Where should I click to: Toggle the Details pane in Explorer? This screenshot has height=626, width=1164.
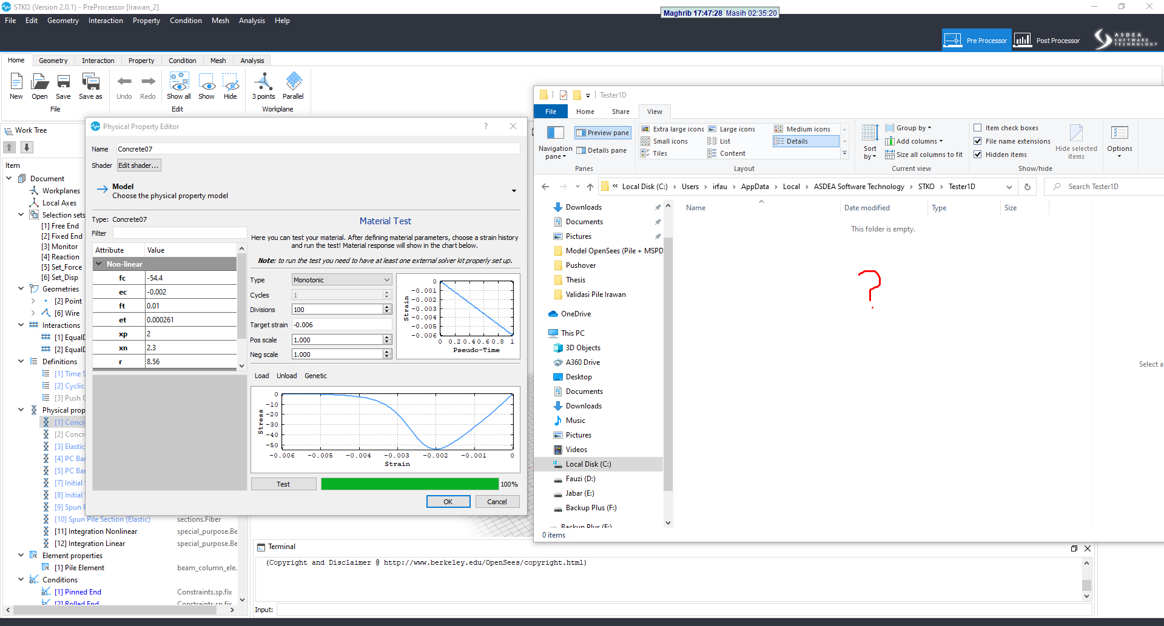[x=601, y=150]
